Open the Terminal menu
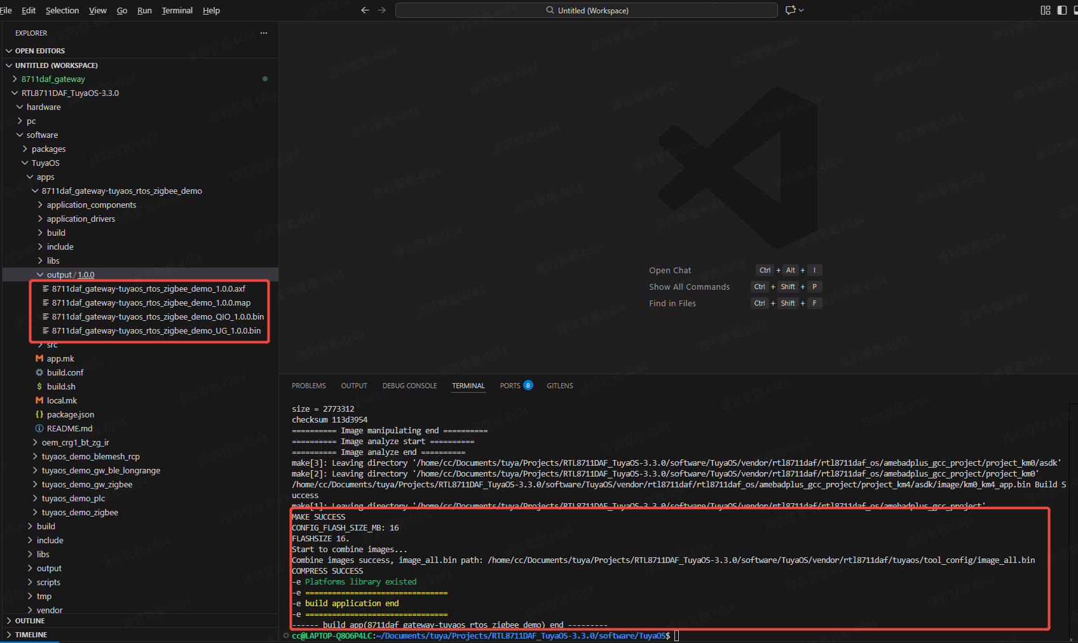The height and width of the screenshot is (643, 1078). (x=177, y=11)
